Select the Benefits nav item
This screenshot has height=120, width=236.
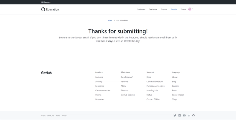[174, 9]
